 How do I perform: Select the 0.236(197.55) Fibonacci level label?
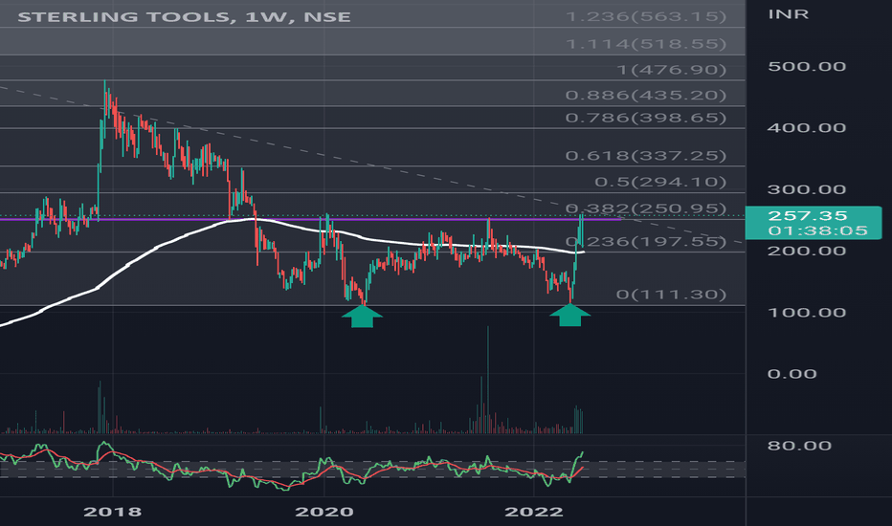[646, 242]
